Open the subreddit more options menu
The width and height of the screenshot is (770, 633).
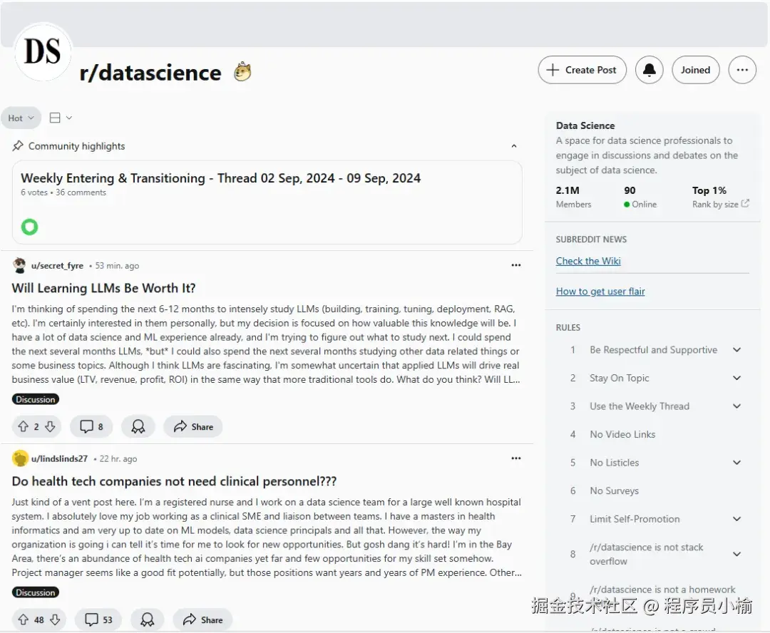click(x=742, y=70)
